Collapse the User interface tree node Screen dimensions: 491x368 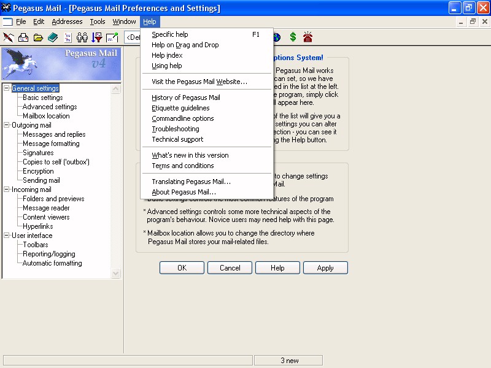click(x=6, y=236)
